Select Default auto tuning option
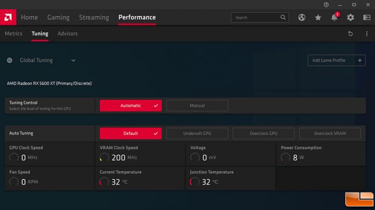375x210 pixels. tap(131, 133)
